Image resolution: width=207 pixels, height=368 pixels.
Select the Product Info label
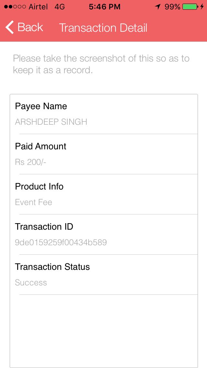coord(39,187)
